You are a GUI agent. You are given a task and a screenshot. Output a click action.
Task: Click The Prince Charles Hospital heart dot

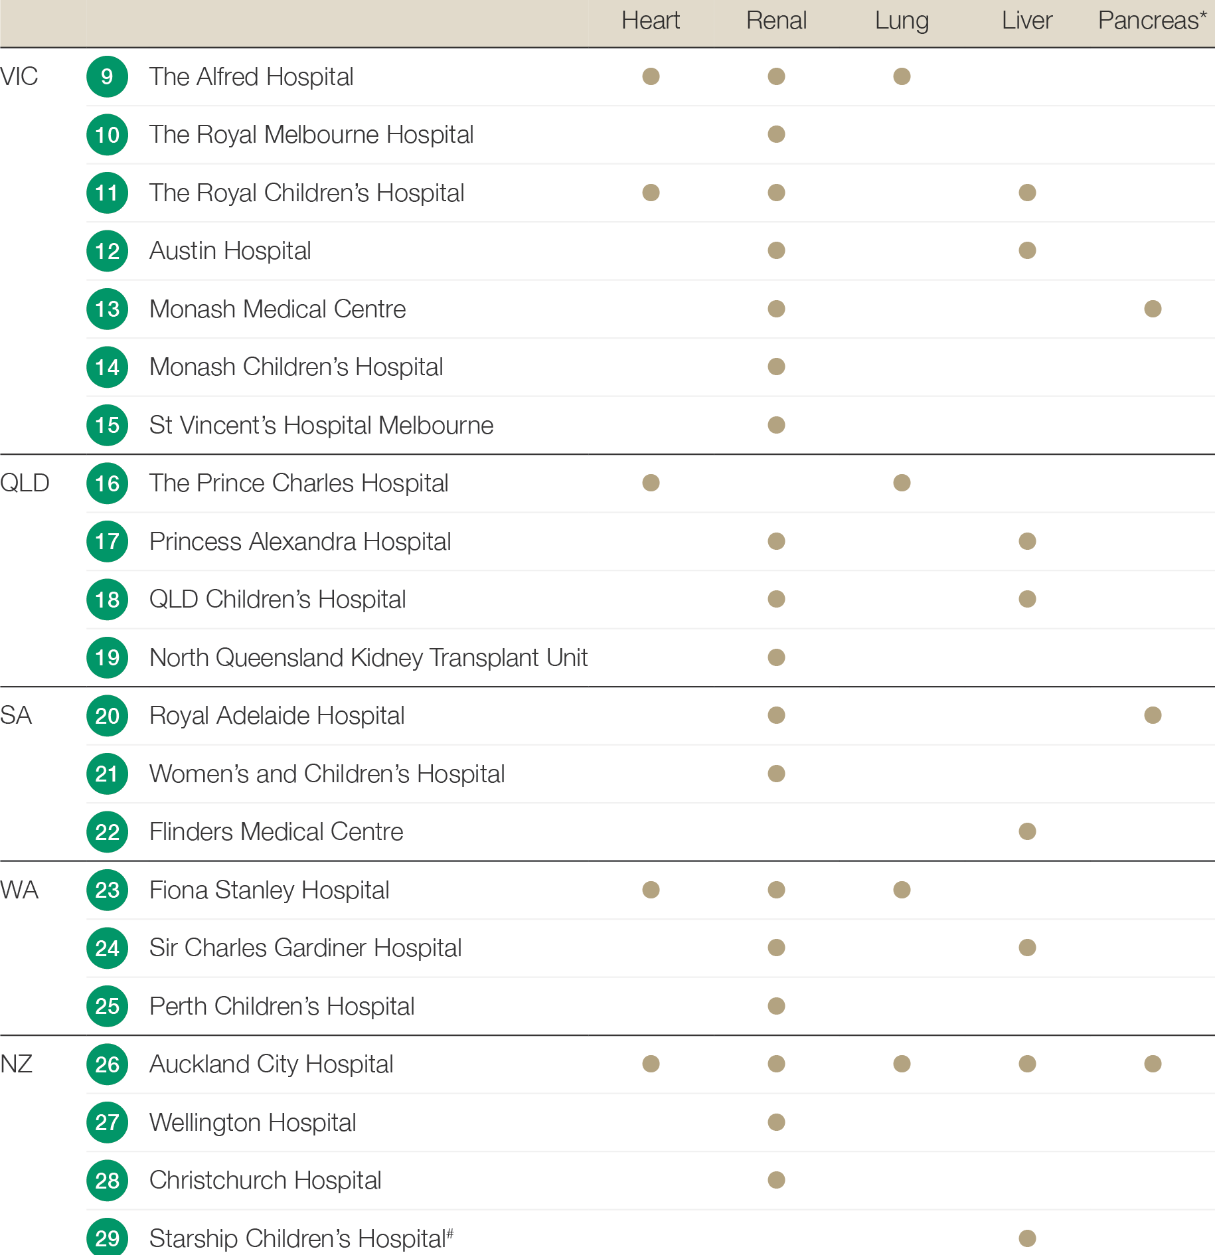pyautogui.click(x=651, y=483)
